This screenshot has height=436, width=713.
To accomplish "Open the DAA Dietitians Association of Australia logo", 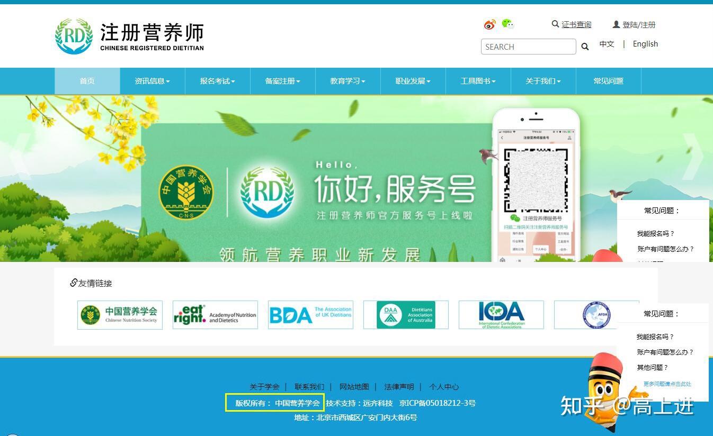I will 406,315.
